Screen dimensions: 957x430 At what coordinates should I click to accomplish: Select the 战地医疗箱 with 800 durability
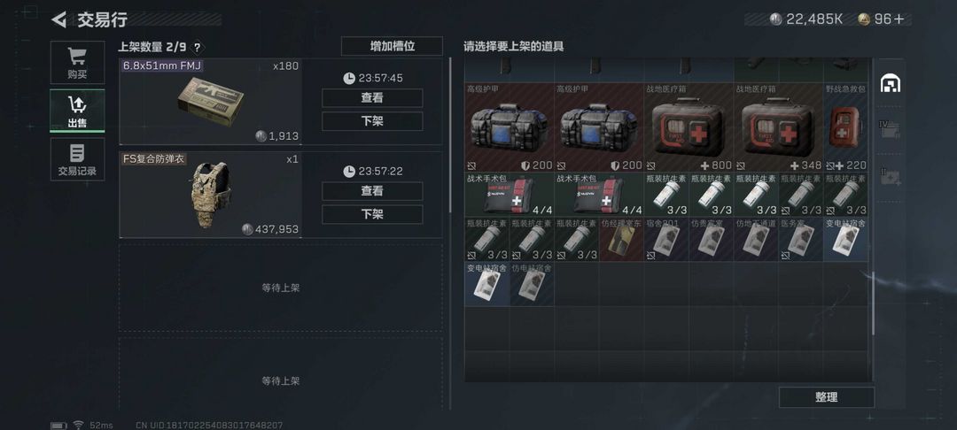(689, 127)
